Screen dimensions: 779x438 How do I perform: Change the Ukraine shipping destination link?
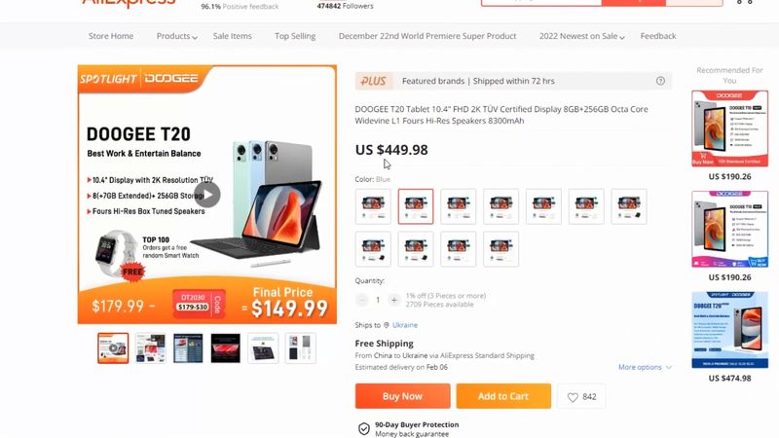tap(405, 325)
